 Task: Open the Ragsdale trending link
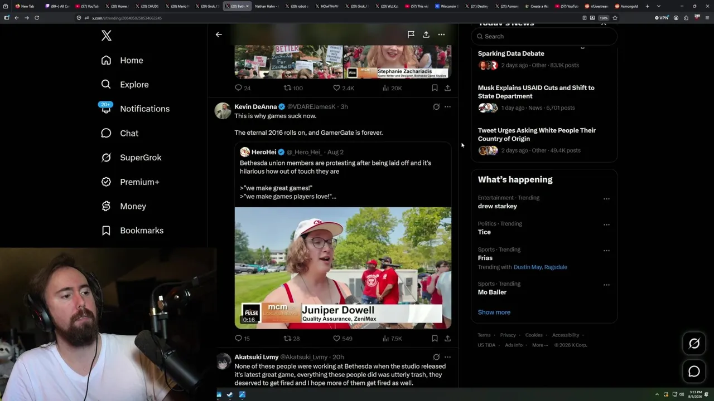click(x=556, y=267)
